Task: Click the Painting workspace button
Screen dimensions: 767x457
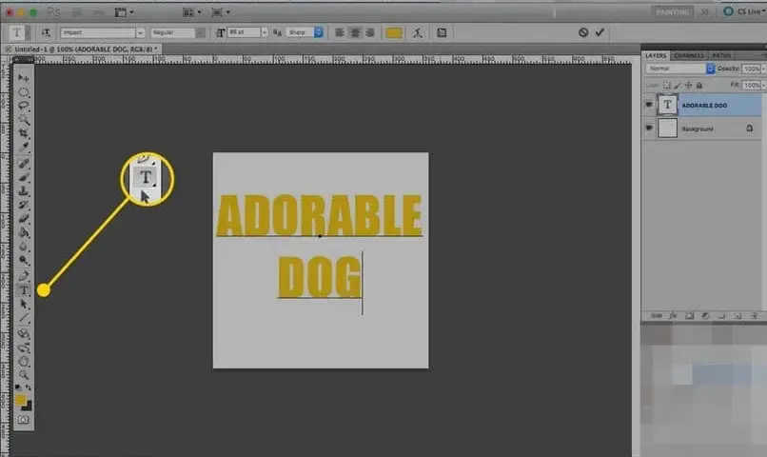Action: coord(672,12)
